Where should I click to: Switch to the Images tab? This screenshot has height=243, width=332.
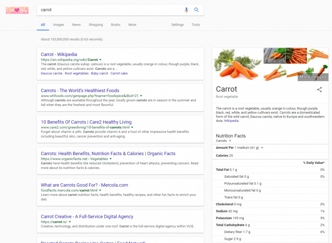pyautogui.click(x=58, y=25)
